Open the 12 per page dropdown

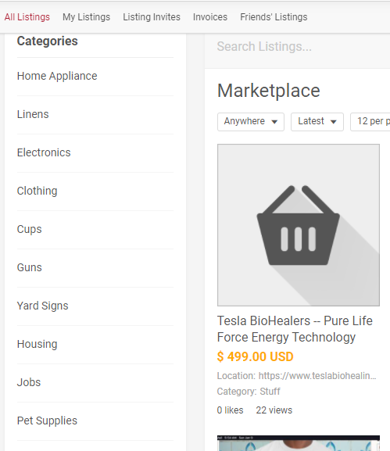[370, 122]
